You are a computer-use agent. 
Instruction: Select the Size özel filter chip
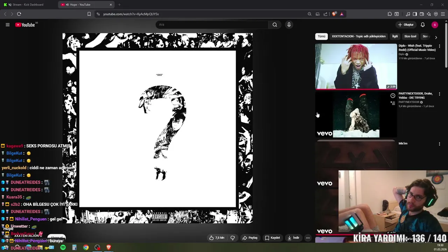(x=410, y=36)
